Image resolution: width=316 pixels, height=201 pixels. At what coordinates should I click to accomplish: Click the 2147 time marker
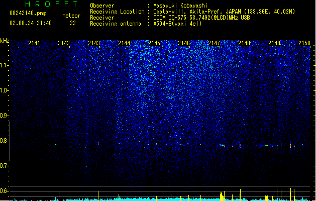click(214, 43)
